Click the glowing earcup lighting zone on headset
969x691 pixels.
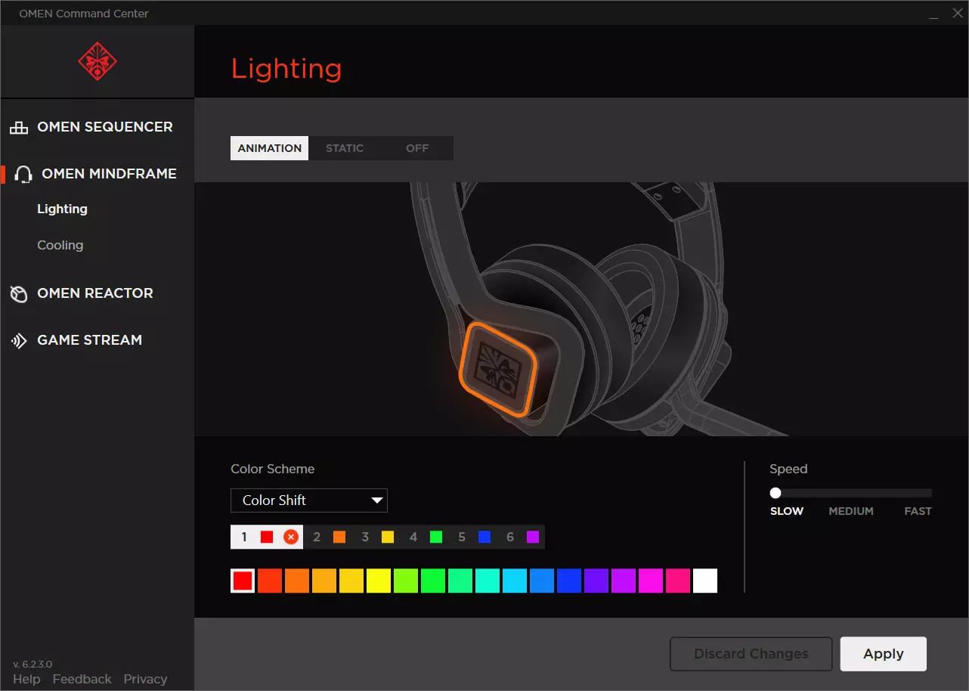(x=498, y=370)
